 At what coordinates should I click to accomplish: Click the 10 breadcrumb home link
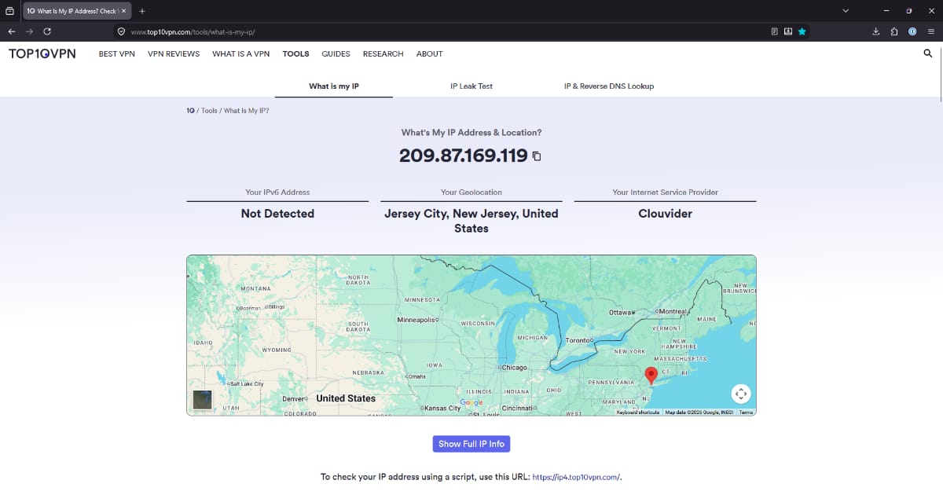[x=190, y=111]
